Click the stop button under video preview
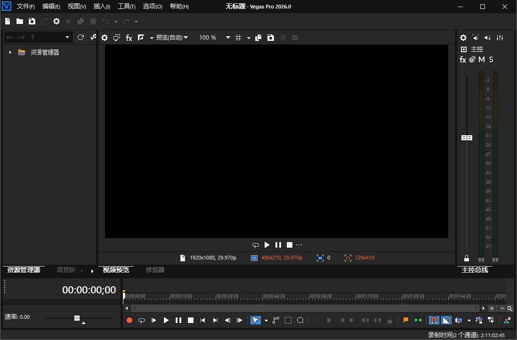This screenshot has width=517, height=340. click(290, 245)
